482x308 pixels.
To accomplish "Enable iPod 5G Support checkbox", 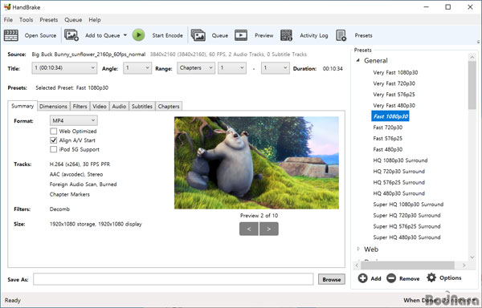I will point(54,149).
